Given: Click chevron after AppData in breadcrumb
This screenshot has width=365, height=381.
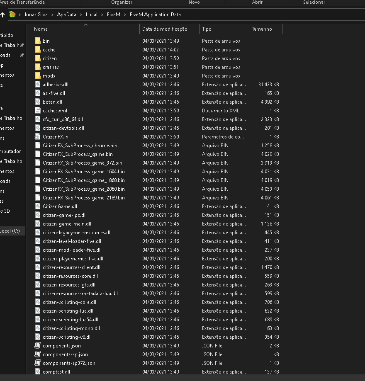Looking at the screenshot, I should tap(81, 15).
